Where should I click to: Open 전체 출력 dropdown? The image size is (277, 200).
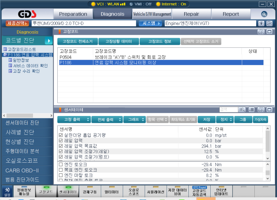(107, 120)
